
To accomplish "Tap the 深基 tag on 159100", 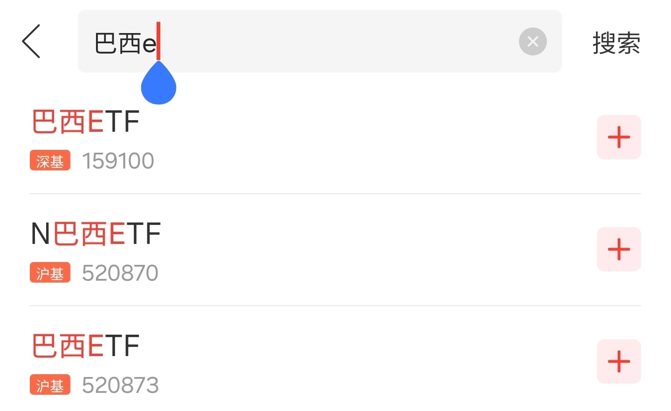I will (x=50, y=161).
